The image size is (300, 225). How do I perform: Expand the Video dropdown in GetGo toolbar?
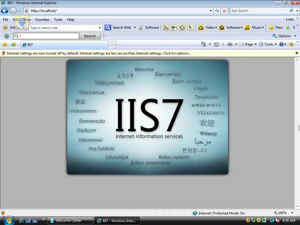pyautogui.click(x=216, y=28)
